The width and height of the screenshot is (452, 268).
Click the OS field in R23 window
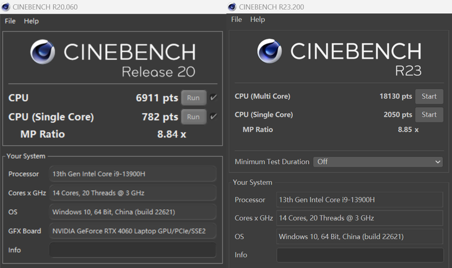(360, 237)
